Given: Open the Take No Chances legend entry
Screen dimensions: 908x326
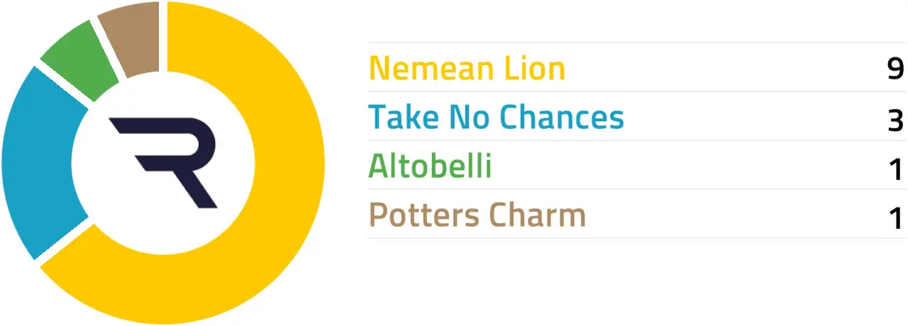Looking at the screenshot, I should pos(496,118).
